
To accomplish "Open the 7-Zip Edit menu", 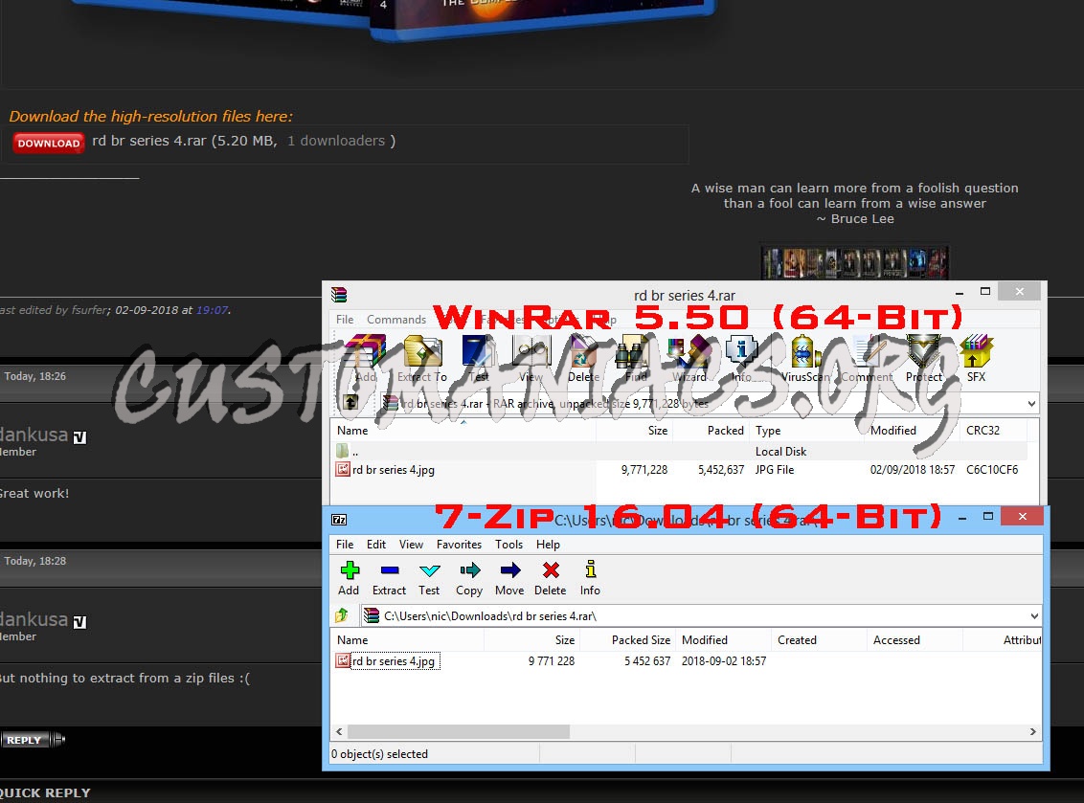I will coord(376,545).
